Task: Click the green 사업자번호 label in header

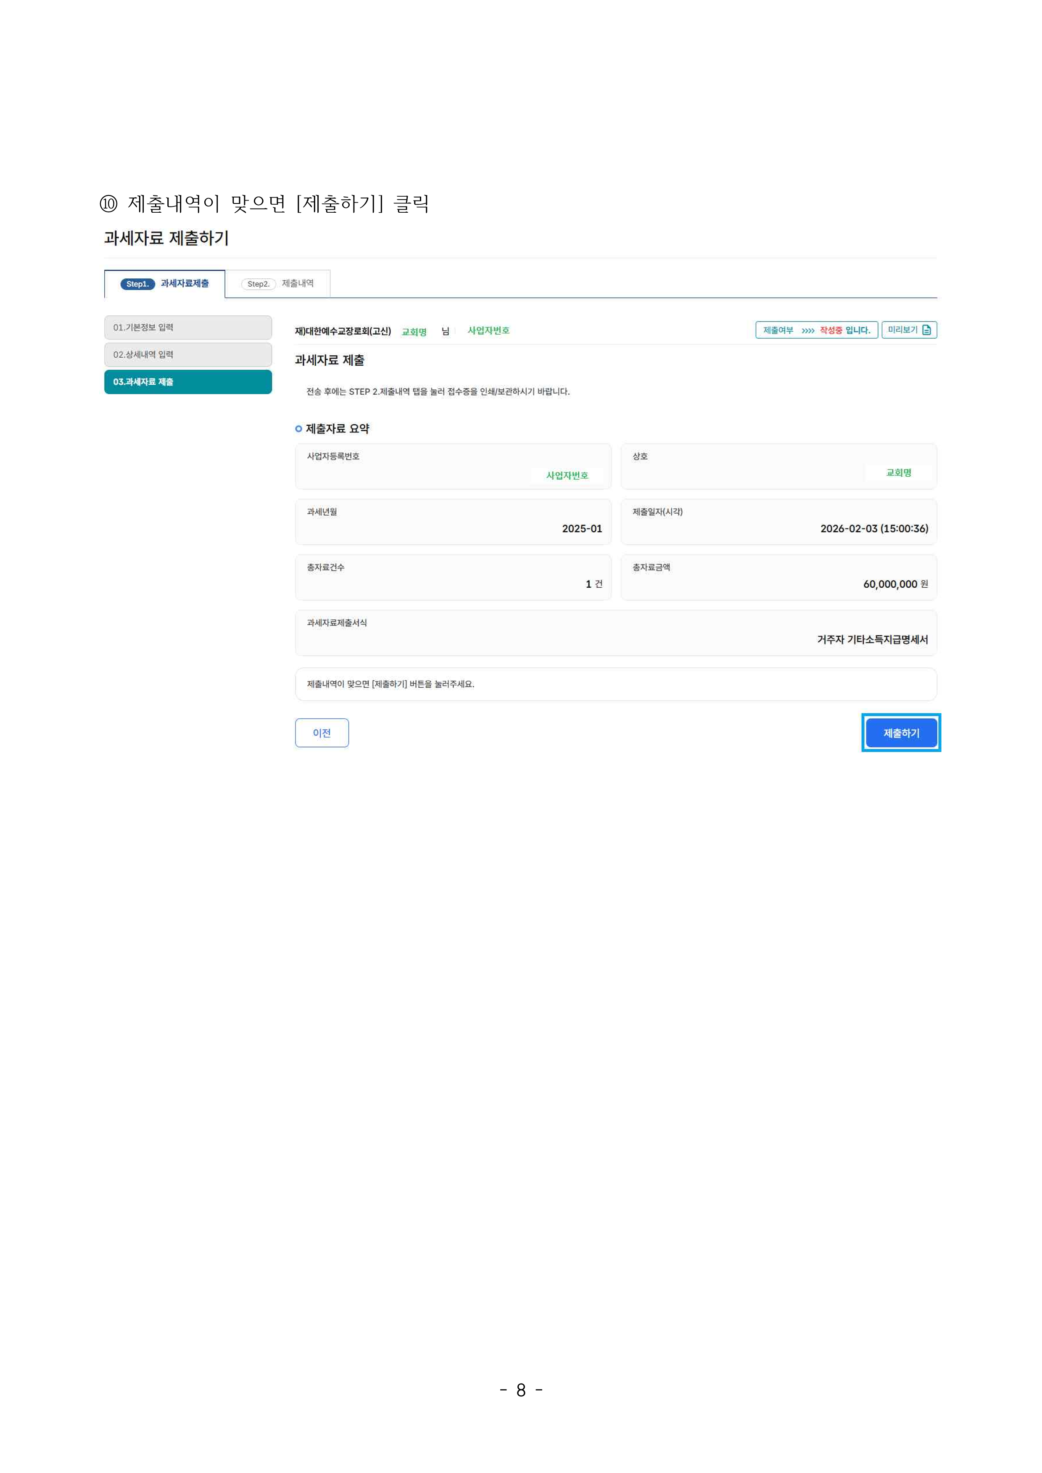Action: click(x=488, y=330)
